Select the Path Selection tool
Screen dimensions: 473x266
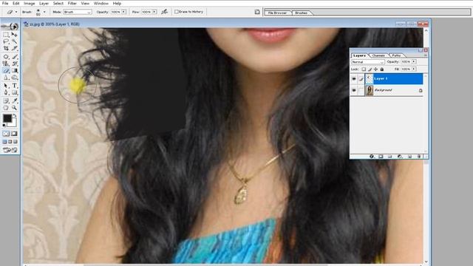(6, 86)
